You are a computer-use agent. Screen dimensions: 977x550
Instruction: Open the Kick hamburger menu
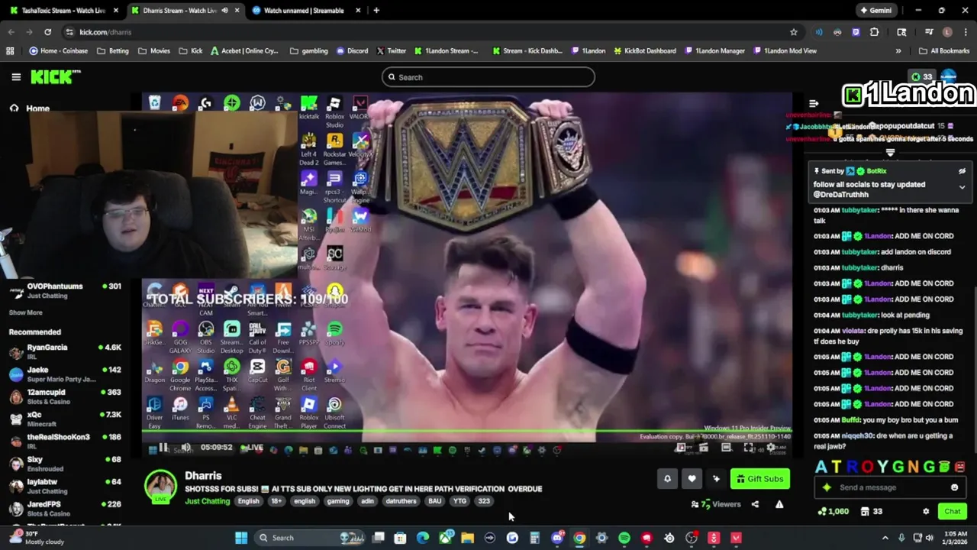pos(16,77)
